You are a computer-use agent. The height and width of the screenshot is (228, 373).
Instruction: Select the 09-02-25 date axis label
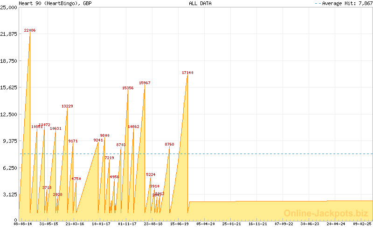coord(362,224)
